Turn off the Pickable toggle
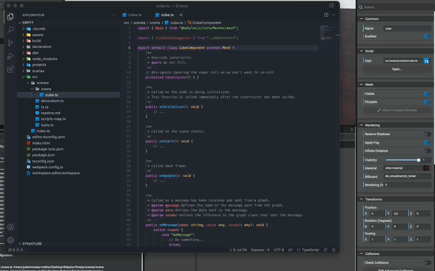 point(427,102)
